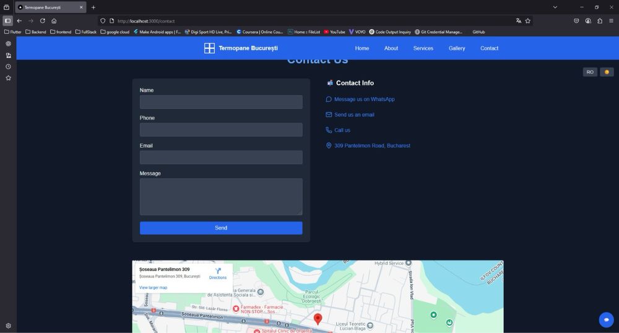Open the Digi Sport HD Live bookmark

point(208,32)
